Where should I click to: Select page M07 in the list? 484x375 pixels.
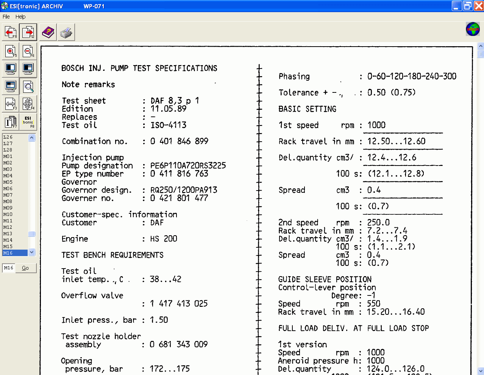pyautogui.click(x=15, y=195)
